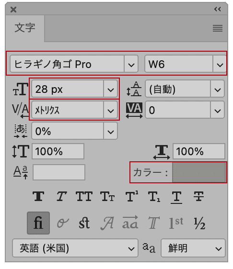Screen dimensions: 233x269
Task: Select the 文字 tab
Action: (25, 28)
